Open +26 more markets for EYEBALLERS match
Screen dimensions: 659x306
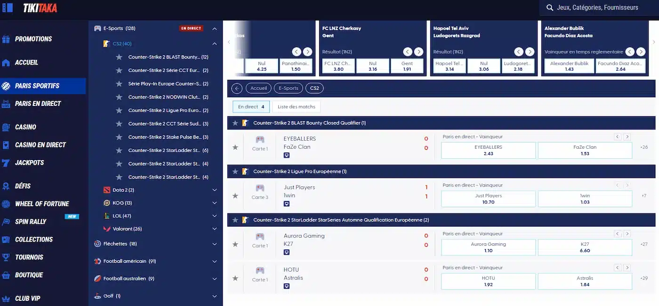tap(644, 147)
